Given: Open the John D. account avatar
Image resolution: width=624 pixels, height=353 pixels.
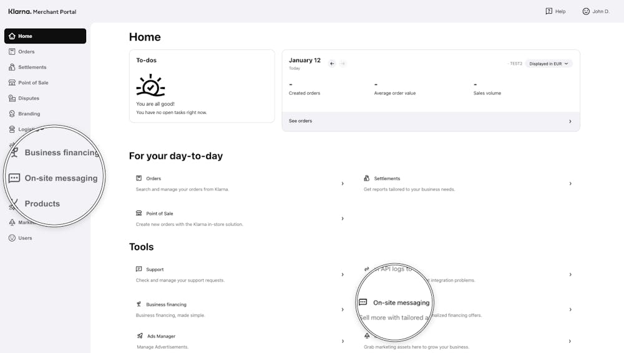Looking at the screenshot, I should (586, 11).
